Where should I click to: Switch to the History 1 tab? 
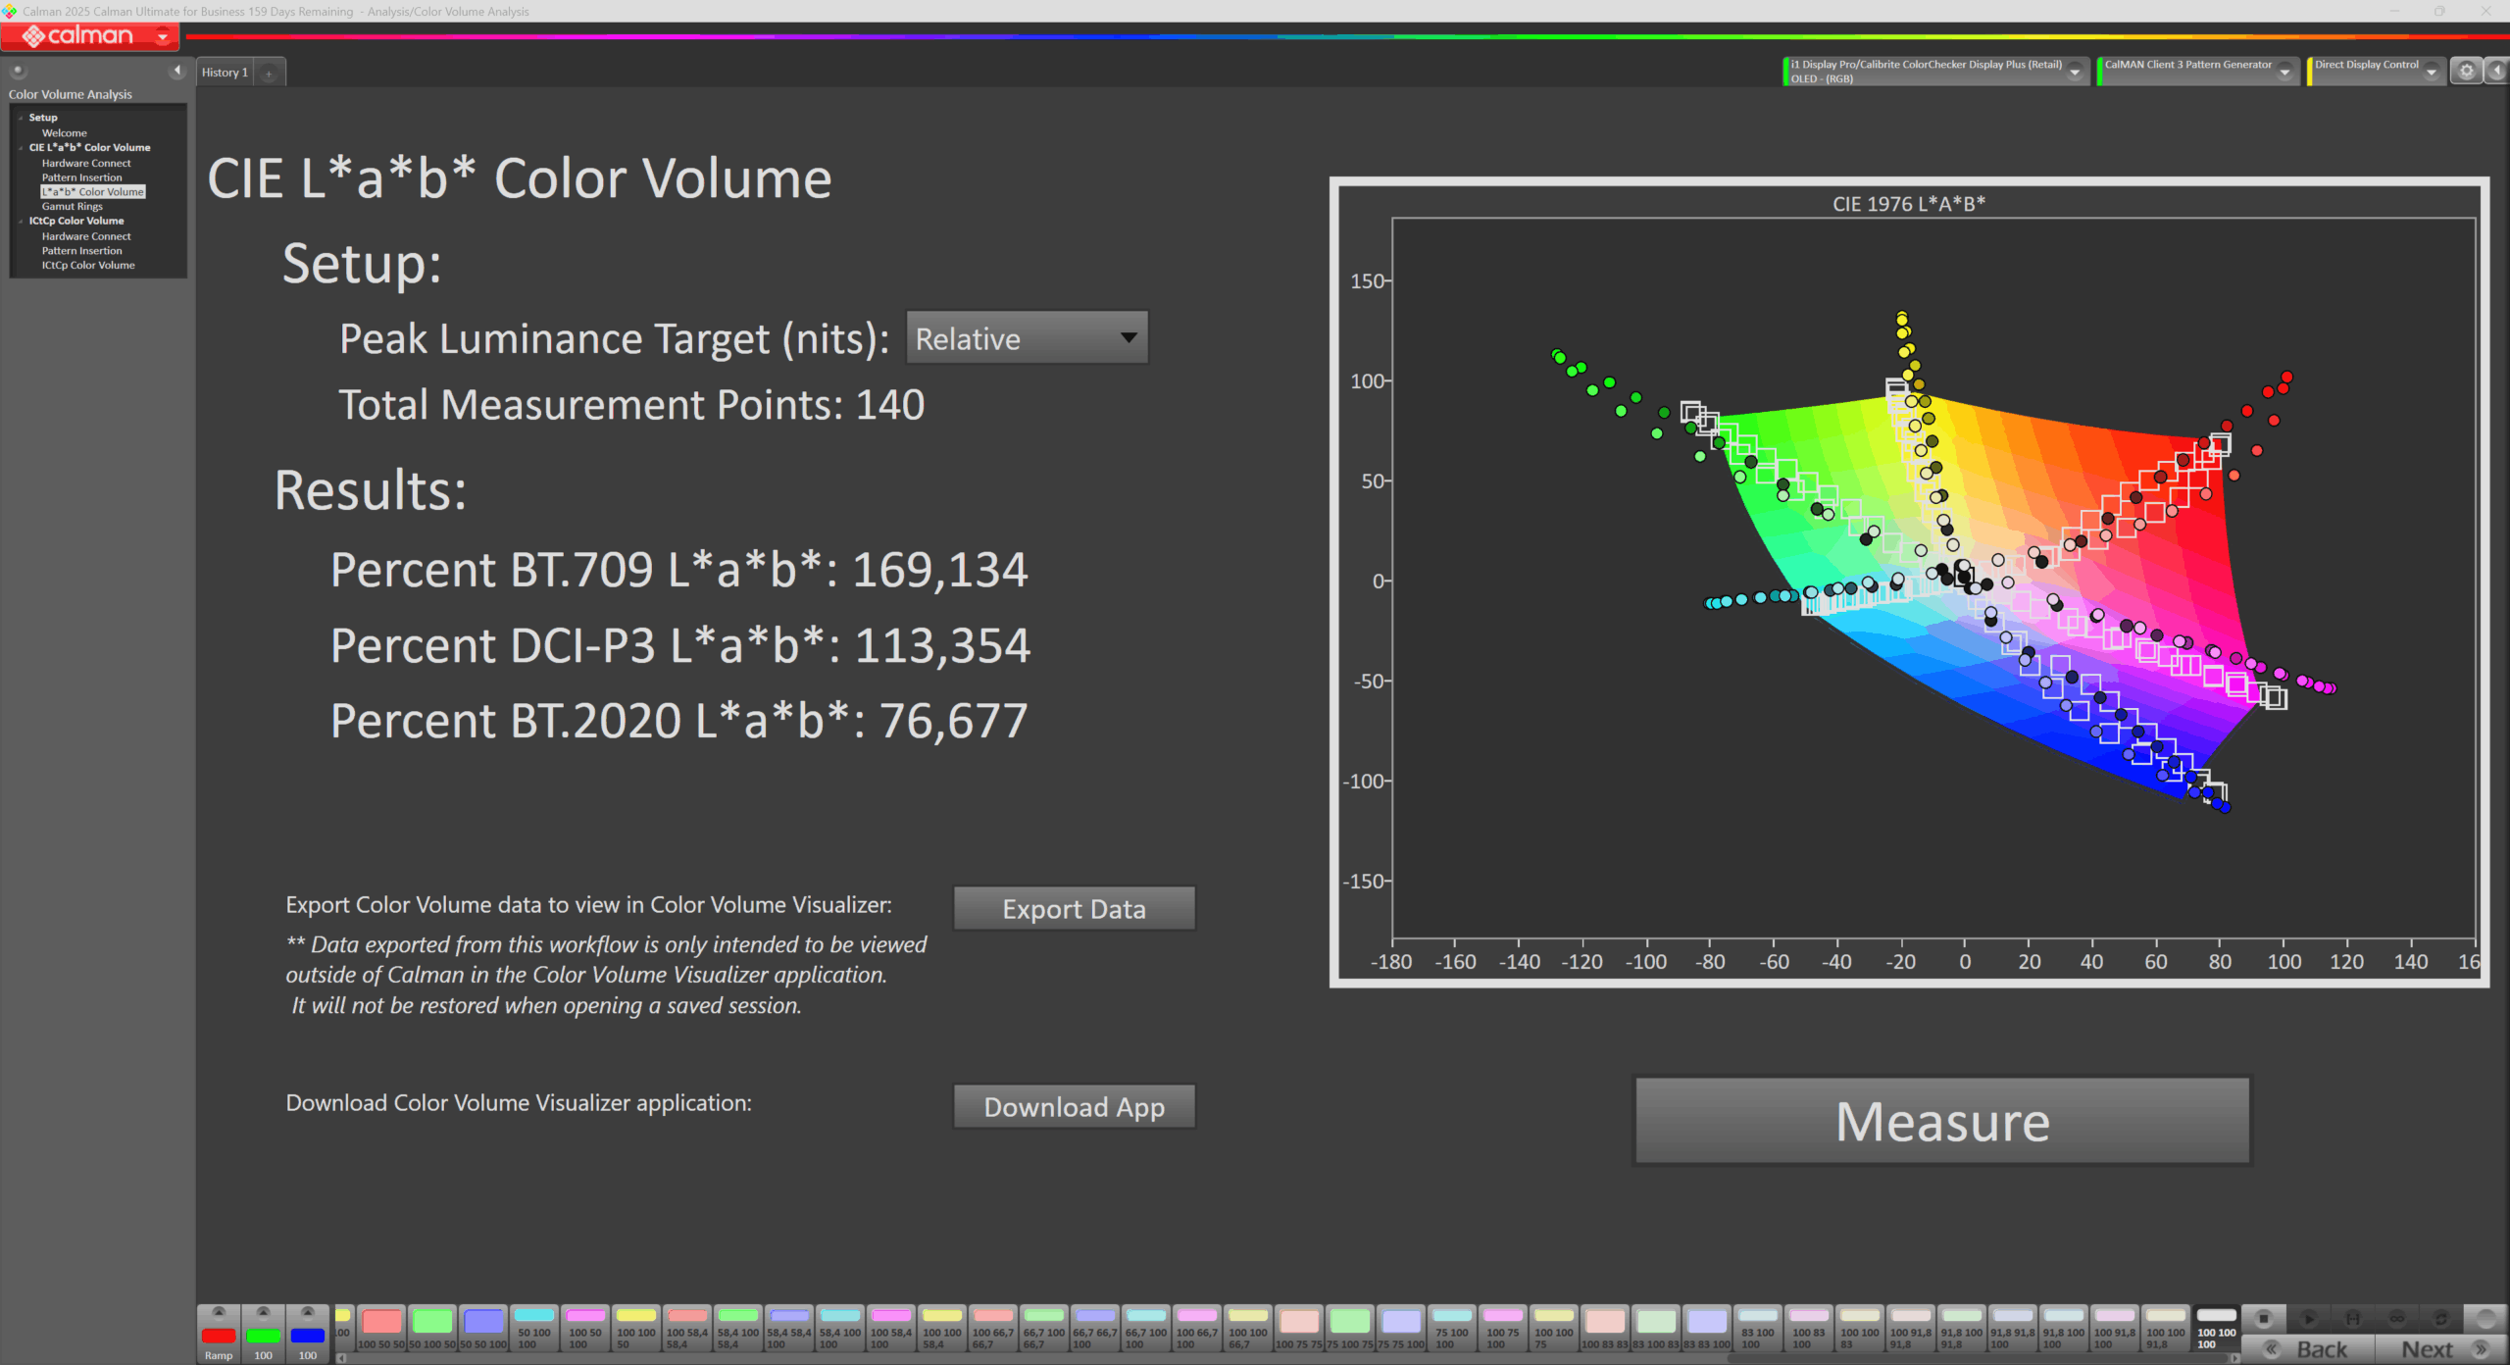[226, 73]
